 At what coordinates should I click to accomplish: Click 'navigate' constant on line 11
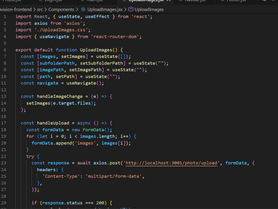(x=48, y=83)
